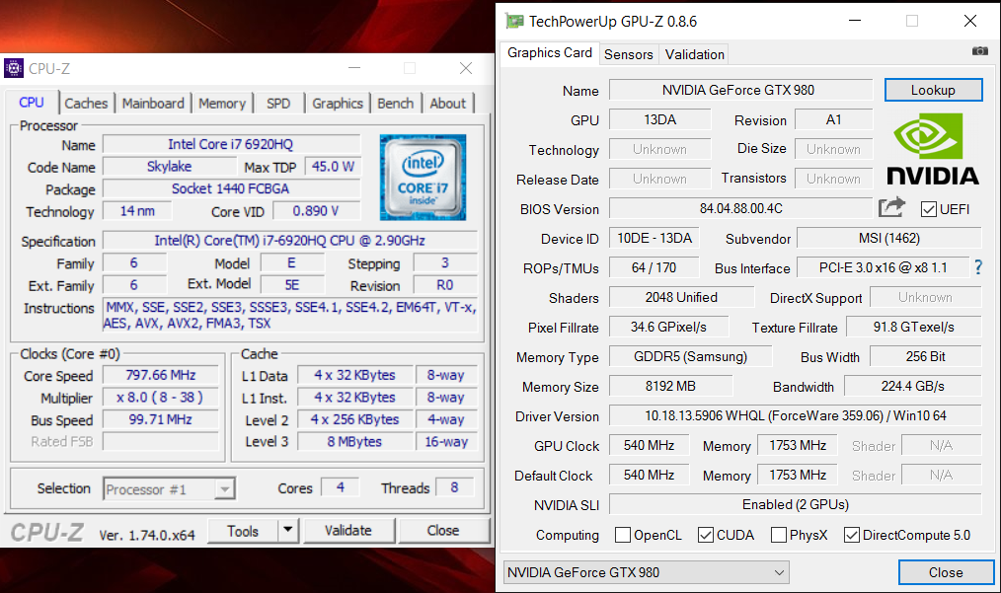Click the BIOS export share icon
This screenshot has height=593, width=1001.
click(x=891, y=207)
